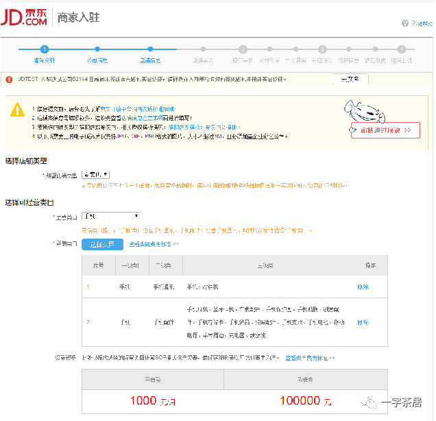Click the third blue dot on progress bar
This screenshot has height=421, width=436.
pyautogui.click(x=150, y=49)
